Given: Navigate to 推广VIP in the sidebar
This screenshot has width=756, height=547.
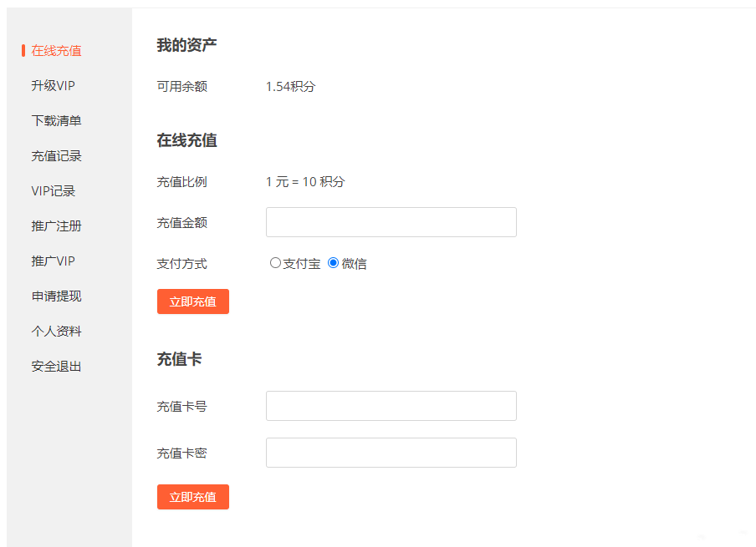Looking at the screenshot, I should [x=53, y=261].
